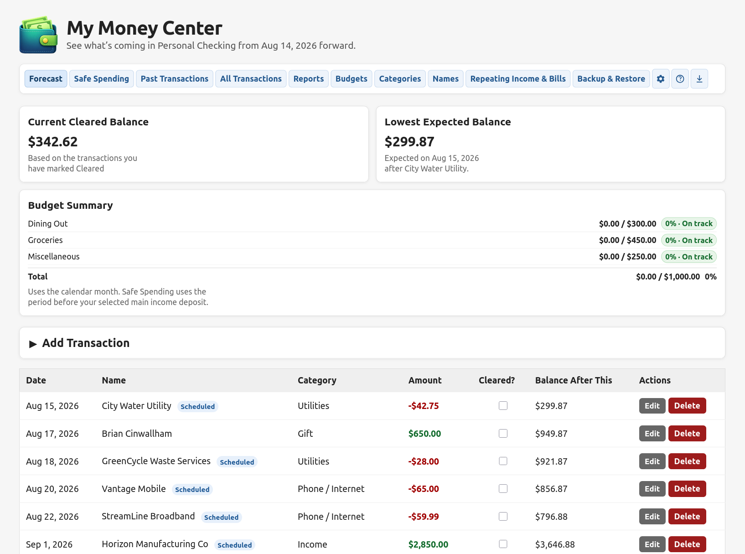Open the Categories tab
This screenshot has height=554, width=745.
point(400,79)
